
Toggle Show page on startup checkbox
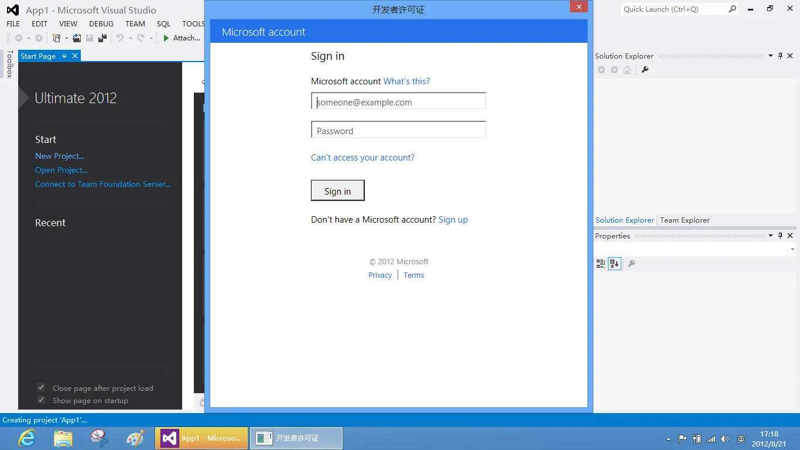[41, 400]
